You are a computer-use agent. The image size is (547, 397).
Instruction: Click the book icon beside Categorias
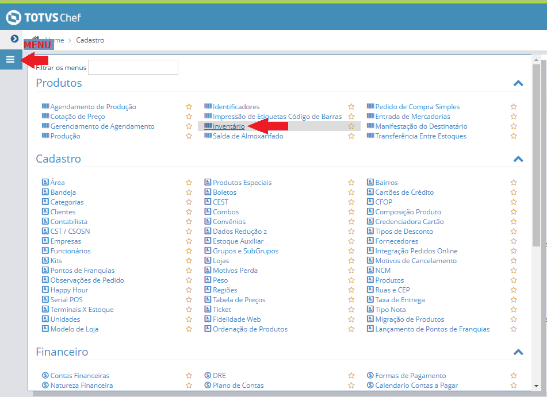point(45,202)
